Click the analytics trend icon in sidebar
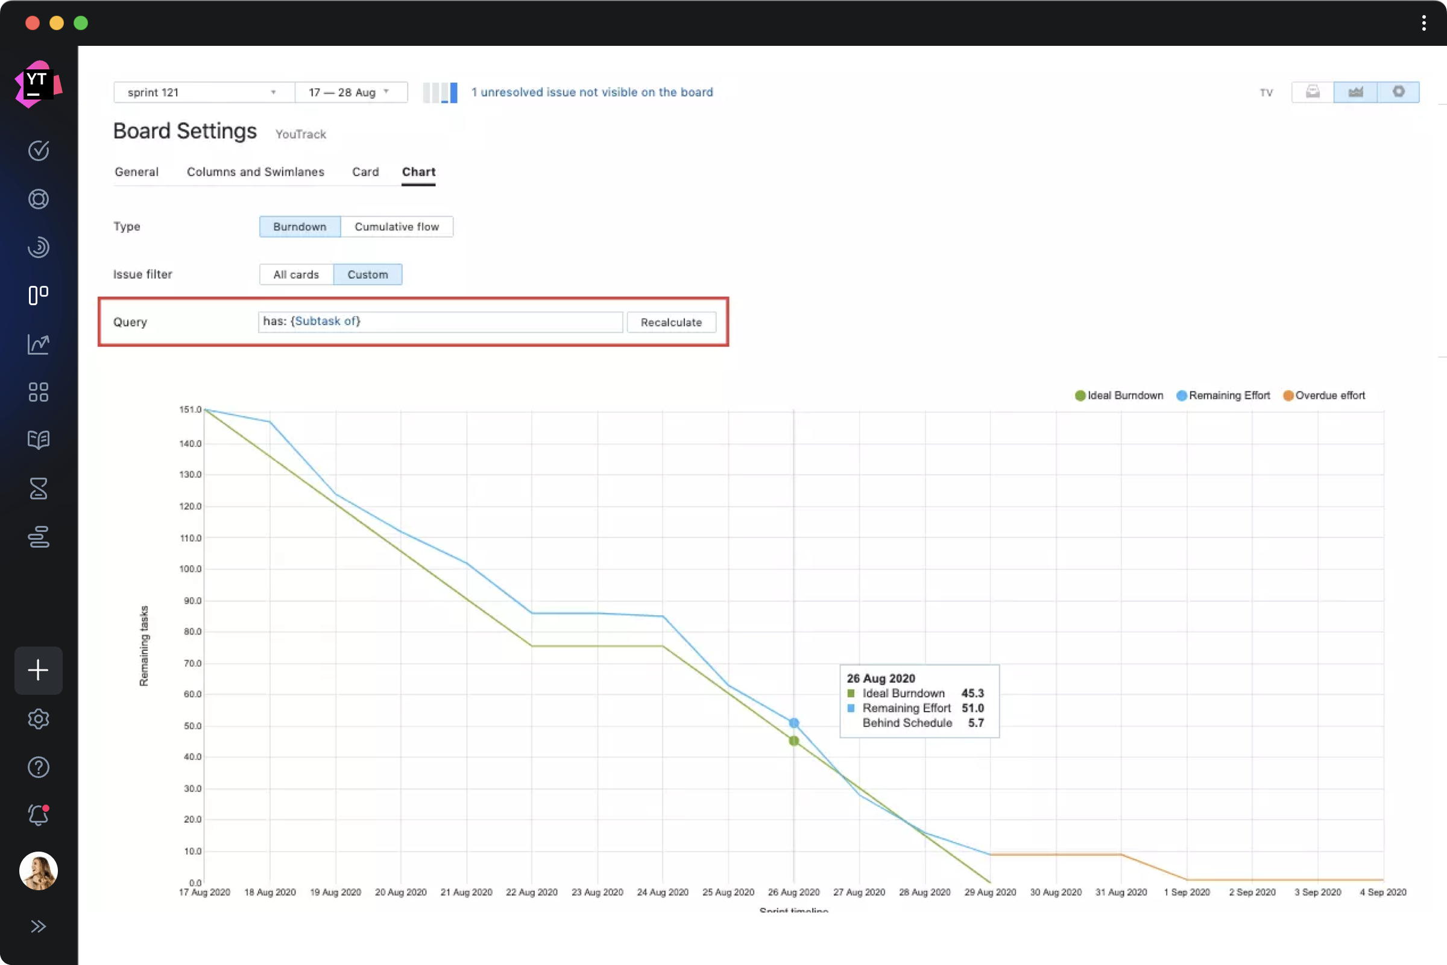This screenshot has height=965, width=1447. tap(39, 344)
